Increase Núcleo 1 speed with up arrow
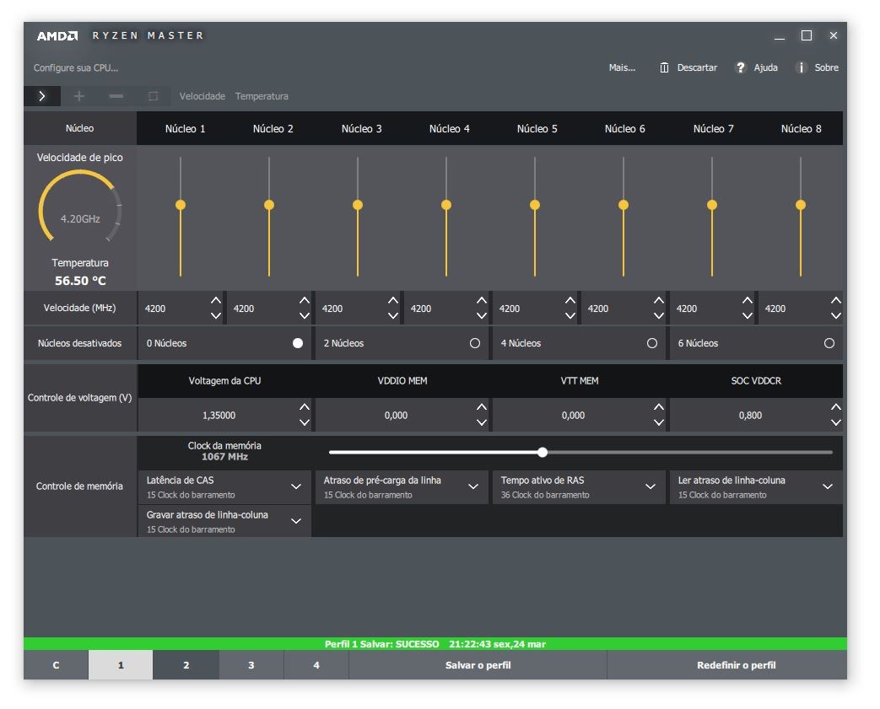Viewport: 880px width, 709px height. (215, 301)
